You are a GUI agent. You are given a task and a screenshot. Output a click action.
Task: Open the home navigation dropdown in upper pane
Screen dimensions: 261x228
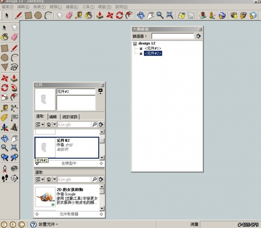55,125
